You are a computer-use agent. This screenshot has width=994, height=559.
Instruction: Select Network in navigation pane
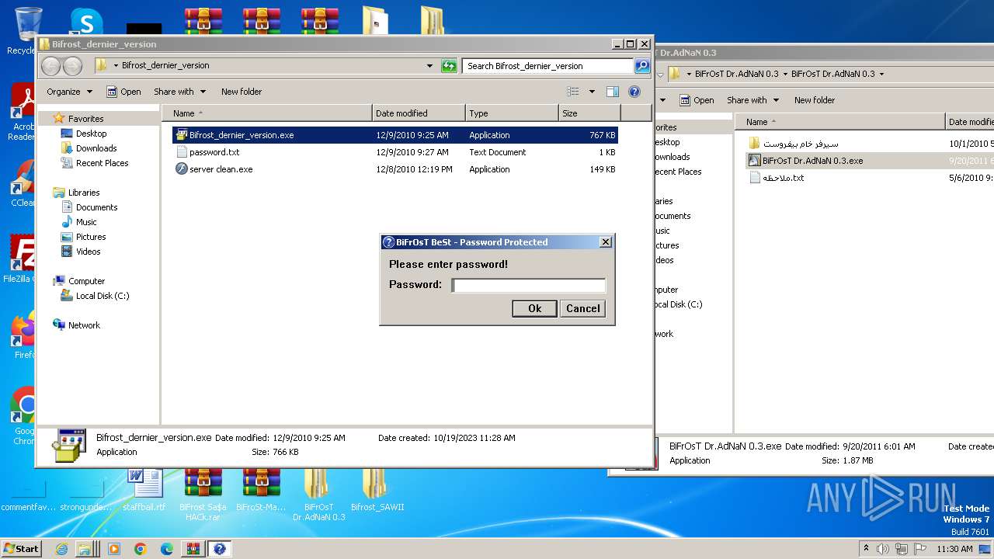(84, 325)
